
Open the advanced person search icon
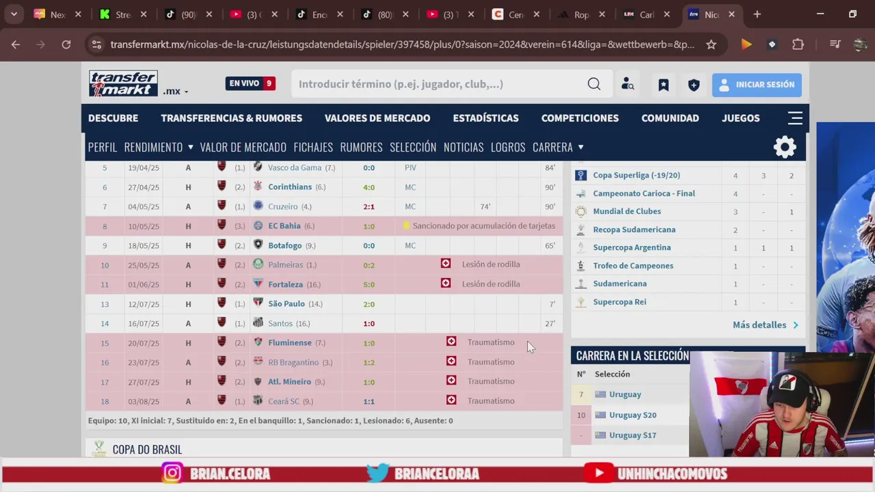click(628, 84)
